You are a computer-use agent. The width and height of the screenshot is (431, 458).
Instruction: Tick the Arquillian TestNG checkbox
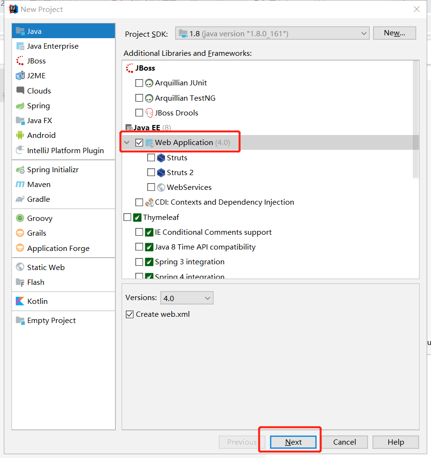click(x=139, y=98)
